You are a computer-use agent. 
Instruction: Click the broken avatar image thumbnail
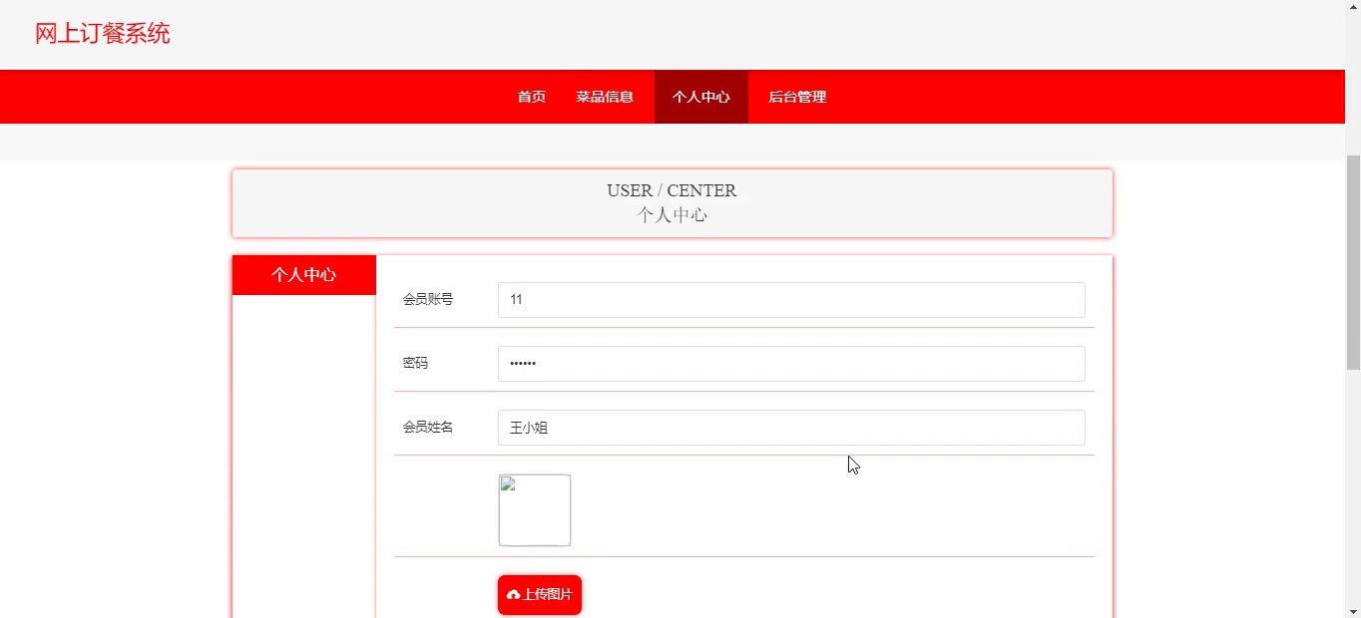(x=535, y=510)
